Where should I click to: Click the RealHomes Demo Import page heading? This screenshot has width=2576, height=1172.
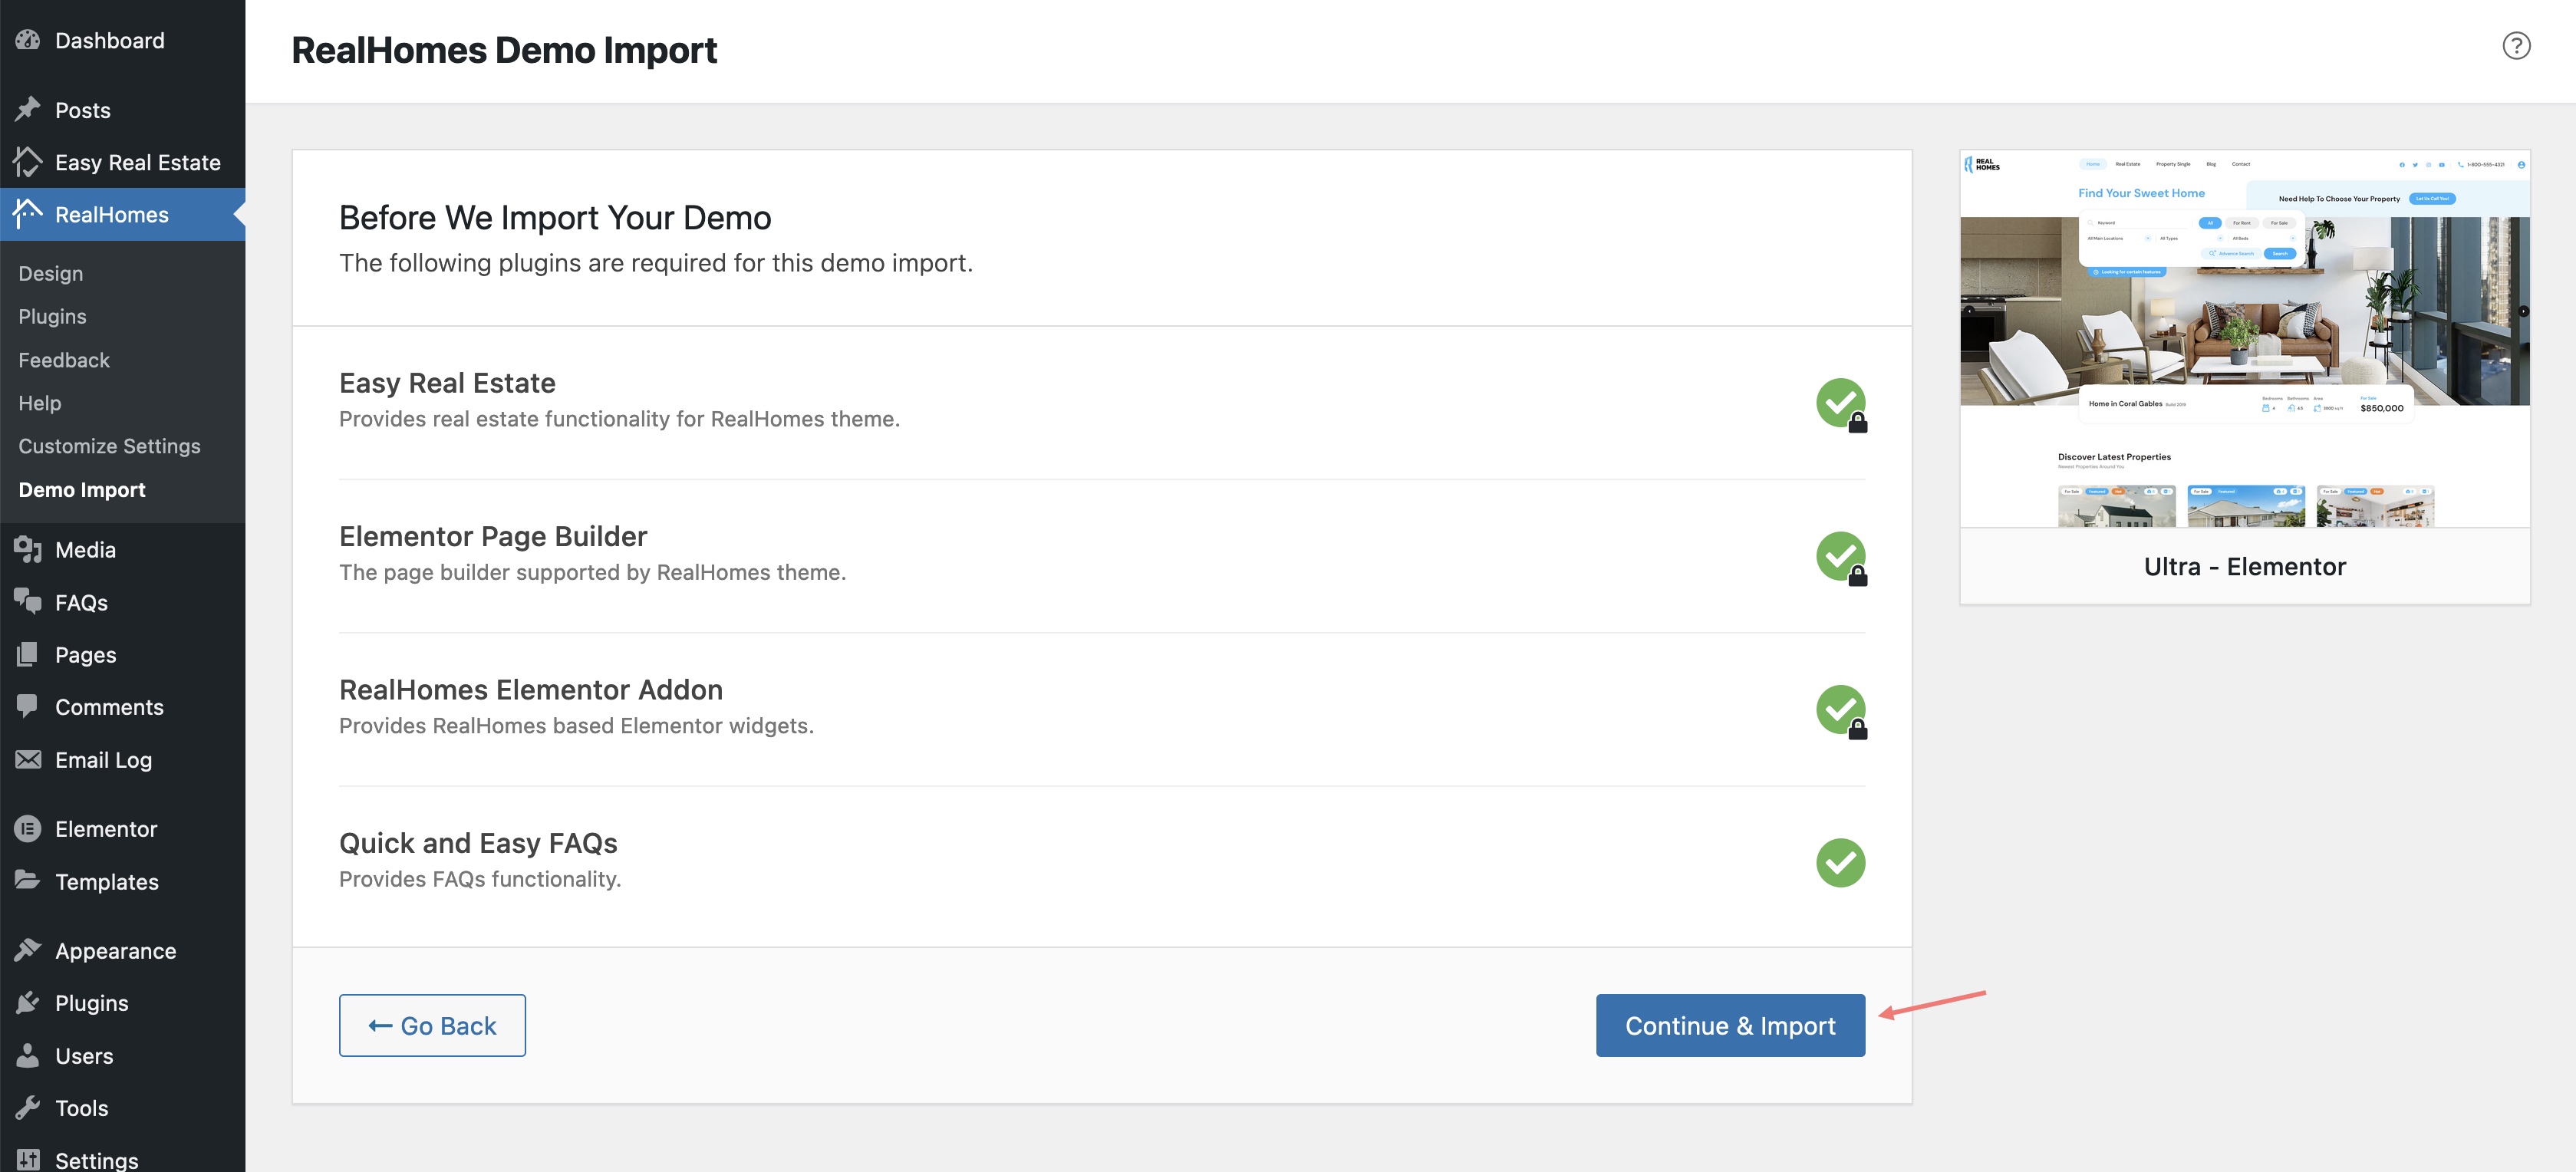tap(504, 50)
